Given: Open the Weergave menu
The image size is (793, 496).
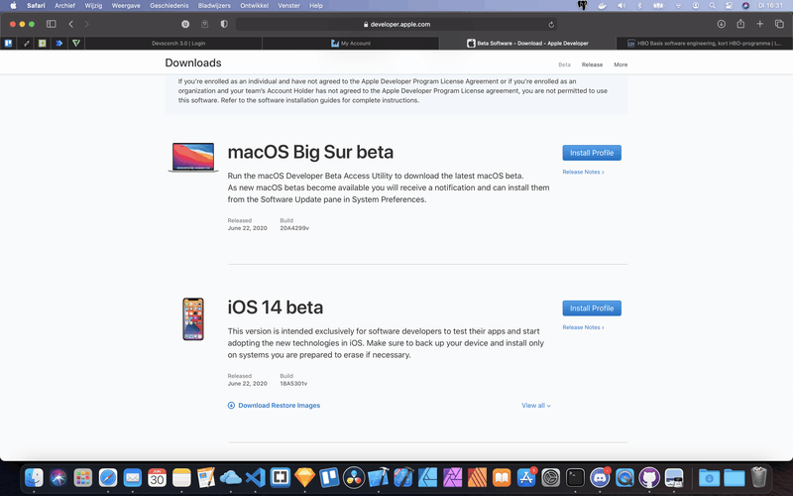Looking at the screenshot, I should coord(126,6).
